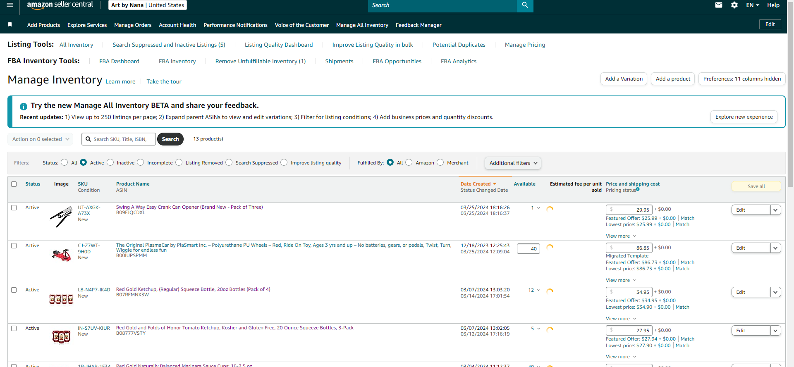Click the Pricing status info icon
The height and width of the screenshot is (367, 794).
point(638,189)
